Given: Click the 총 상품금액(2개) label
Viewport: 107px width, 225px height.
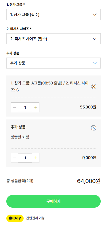Looking at the screenshot, I should click(20, 181).
